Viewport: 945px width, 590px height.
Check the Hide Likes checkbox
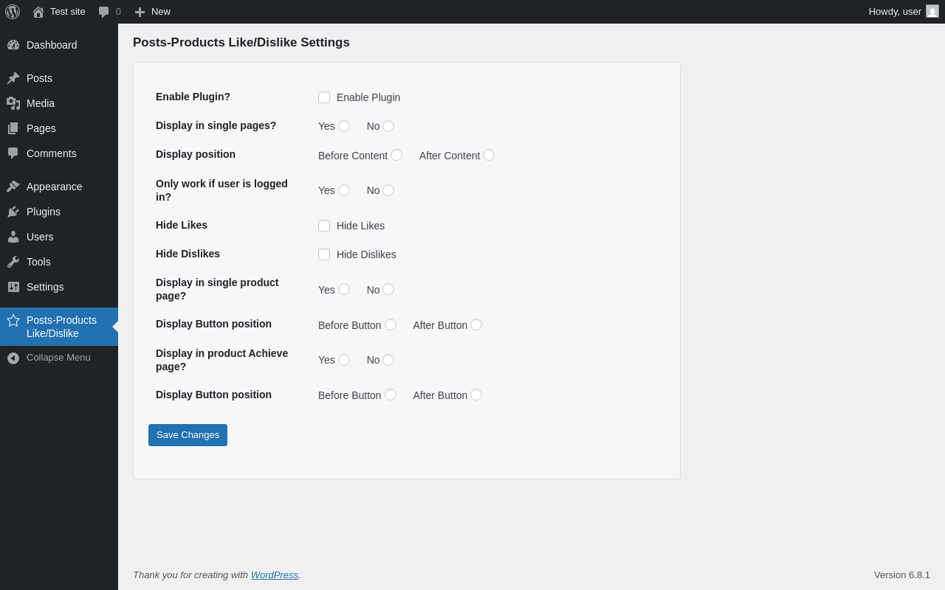324,226
